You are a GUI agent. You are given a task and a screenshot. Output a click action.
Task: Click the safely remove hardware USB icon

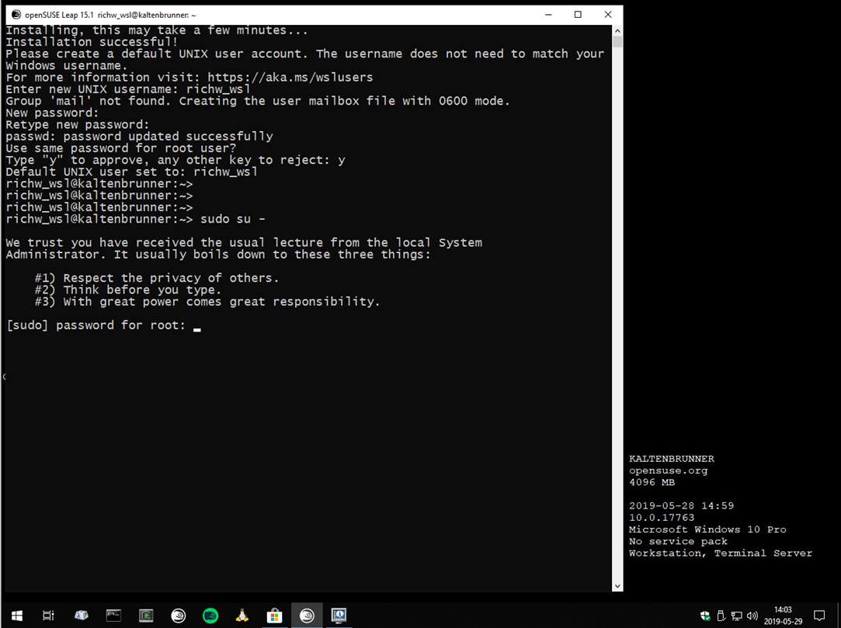[x=721, y=616]
